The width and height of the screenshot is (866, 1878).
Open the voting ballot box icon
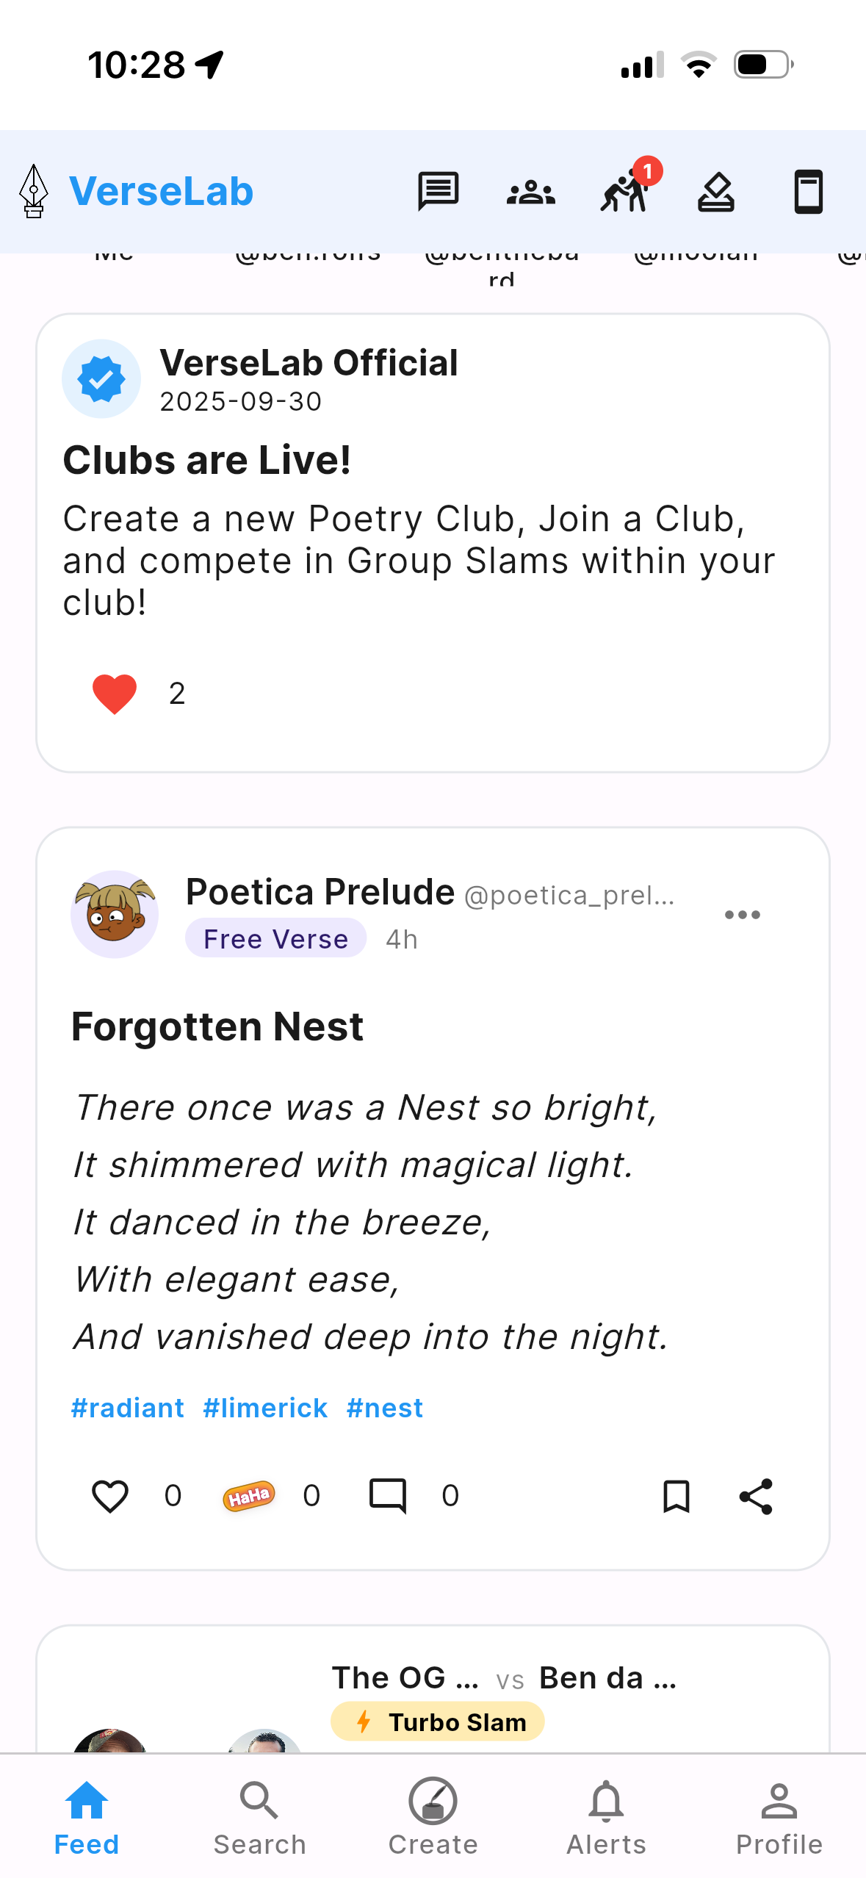point(717,191)
